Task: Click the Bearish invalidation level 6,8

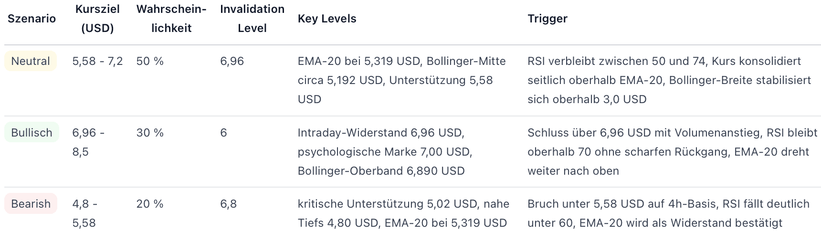Action: coord(228,204)
